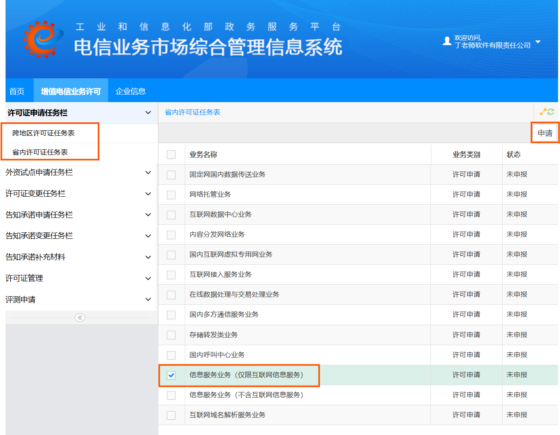Tick the 国内呼叫中心业务 checkbox

click(171, 355)
